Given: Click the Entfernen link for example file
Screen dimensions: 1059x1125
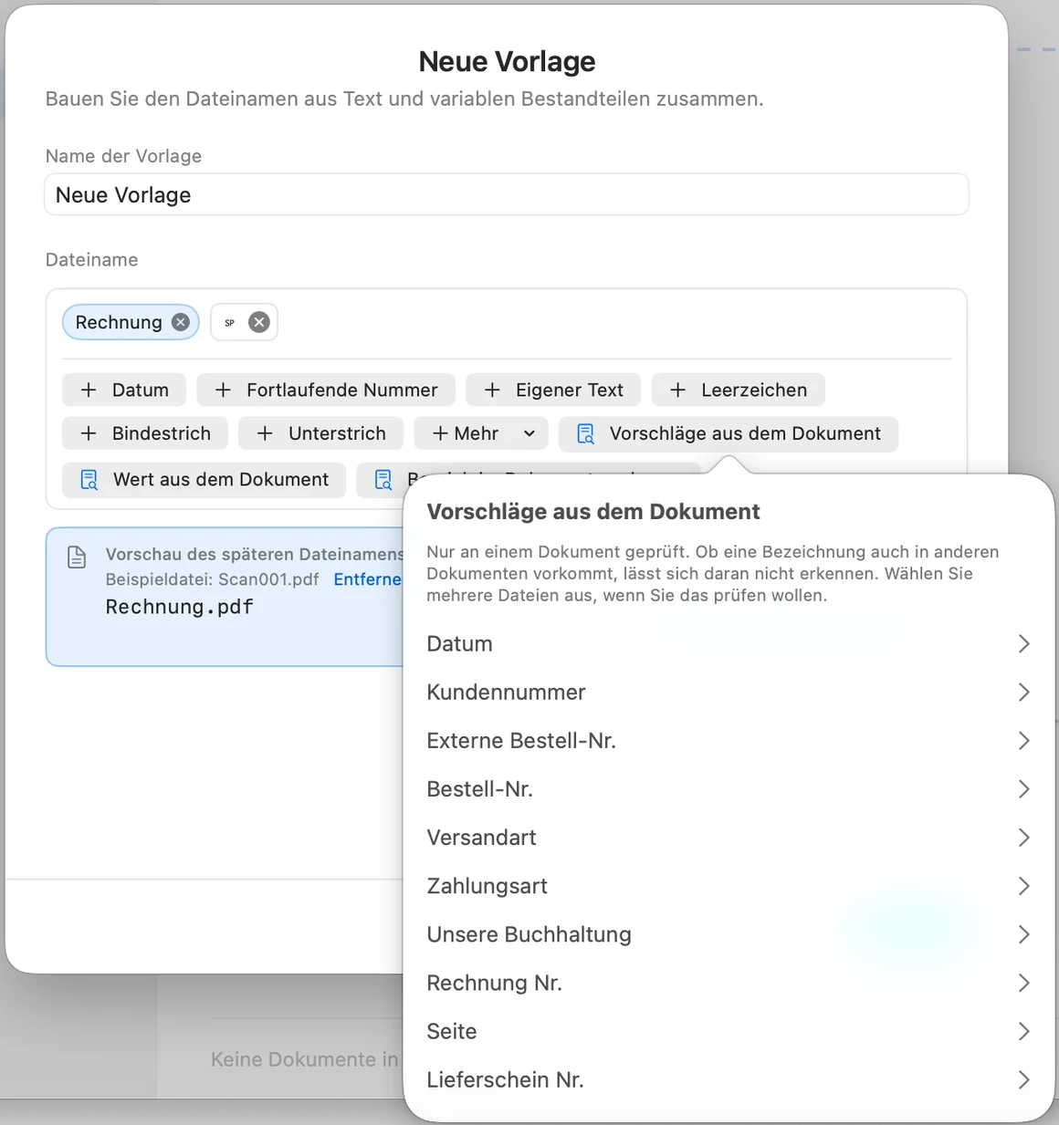Looking at the screenshot, I should point(368,579).
